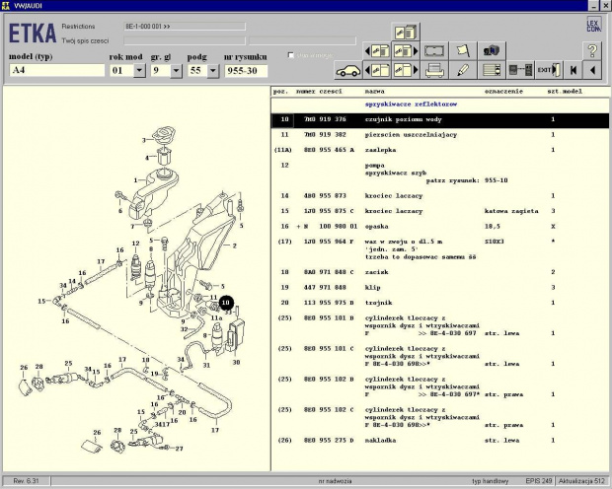
Task: Click the LEX COM logo icon
Action: 593,25
